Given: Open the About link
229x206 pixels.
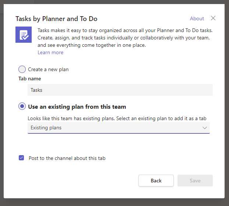Looking at the screenshot, I should click(197, 18).
